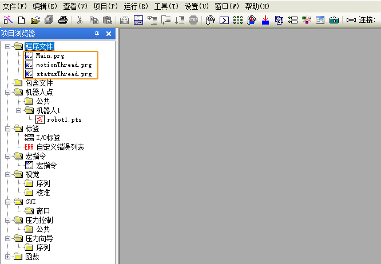Open the 帮助(H) menu
The width and height of the screenshot is (381, 264).
point(257,6)
